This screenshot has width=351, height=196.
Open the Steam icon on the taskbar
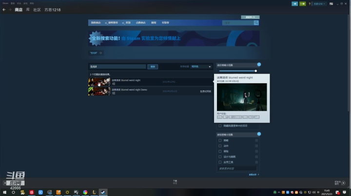(x=103, y=192)
